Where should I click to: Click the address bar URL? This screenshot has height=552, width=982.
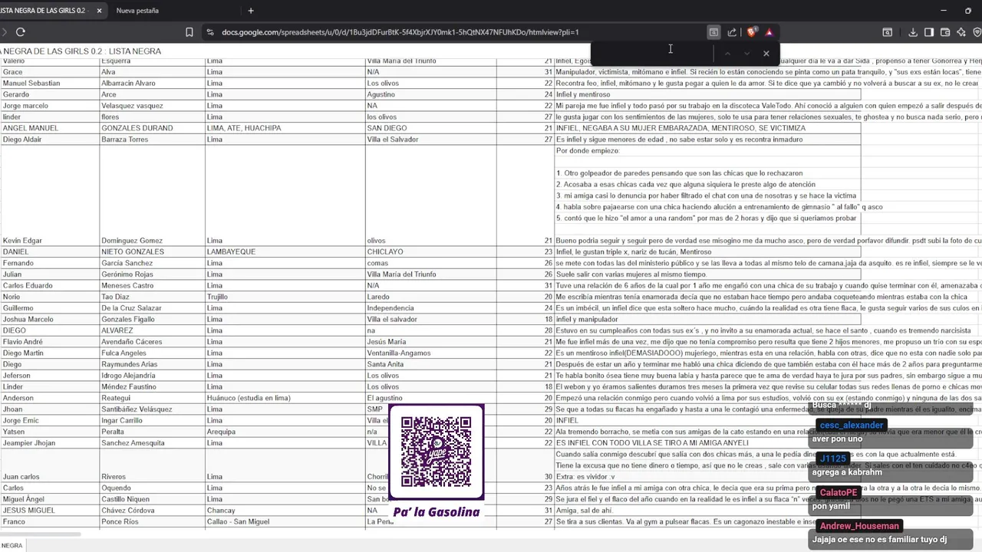(x=400, y=32)
